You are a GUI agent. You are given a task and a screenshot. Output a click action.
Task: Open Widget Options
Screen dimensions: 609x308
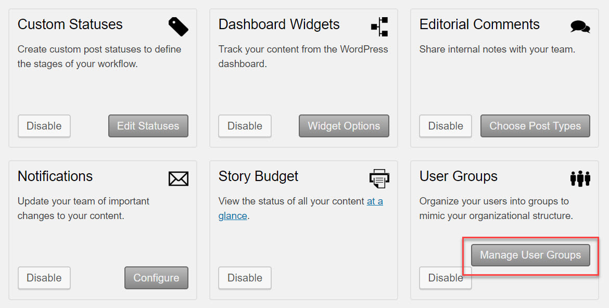(x=344, y=126)
